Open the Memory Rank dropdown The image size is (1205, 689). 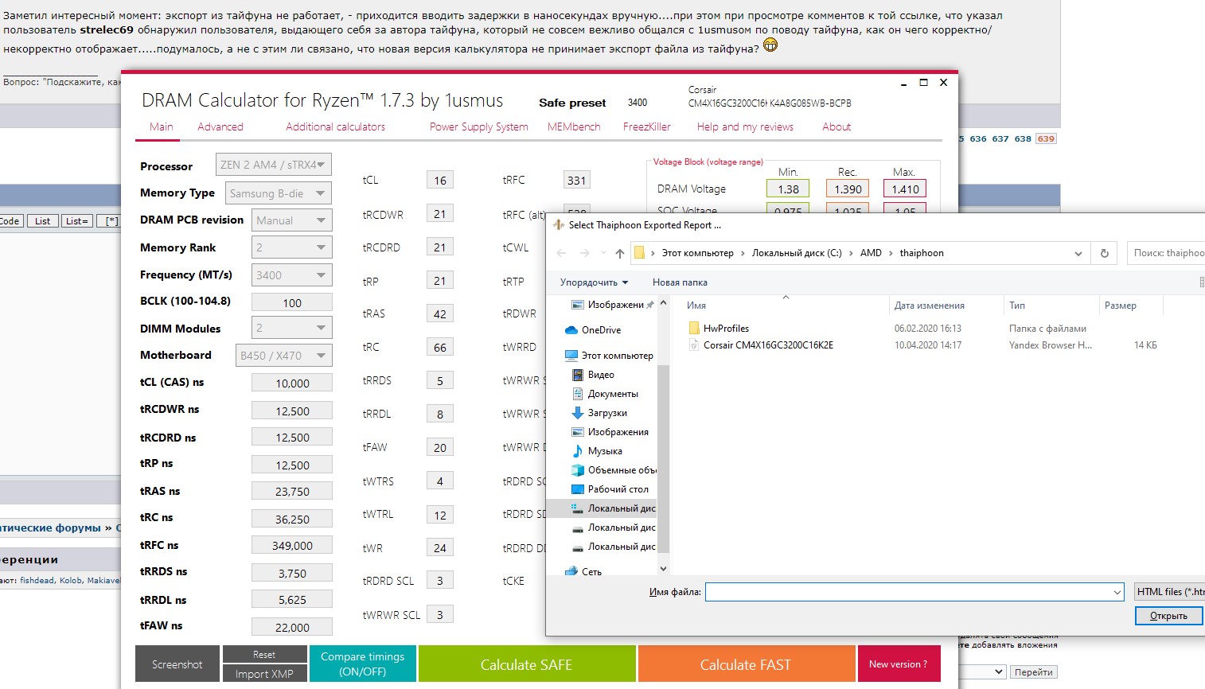(292, 247)
